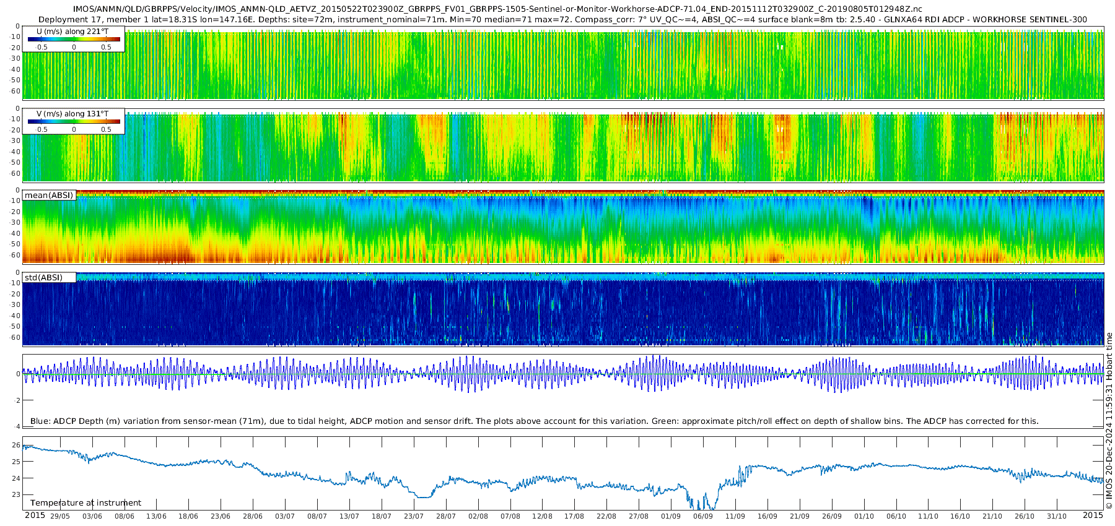Image resolution: width=1115 pixels, height=526 pixels.
Task: Select the 'mean(ABSI)' panel label
Action: pyautogui.click(x=49, y=196)
